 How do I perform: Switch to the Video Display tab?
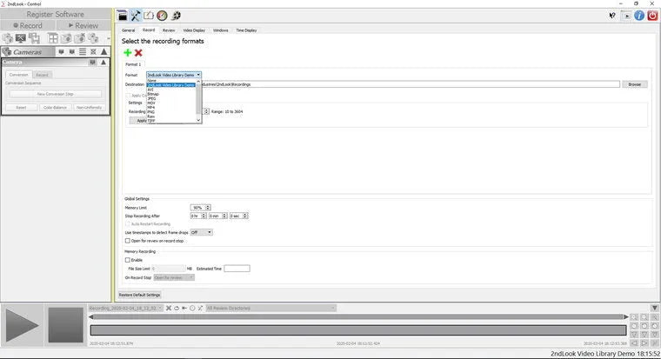pyautogui.click(x=193, y=30)
